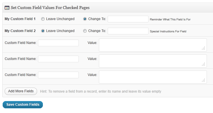Click the panel icon beside Set Custom Field Values
Image resolution: width=213 pixels, height=113 pixels.
(x=7, y=8)
